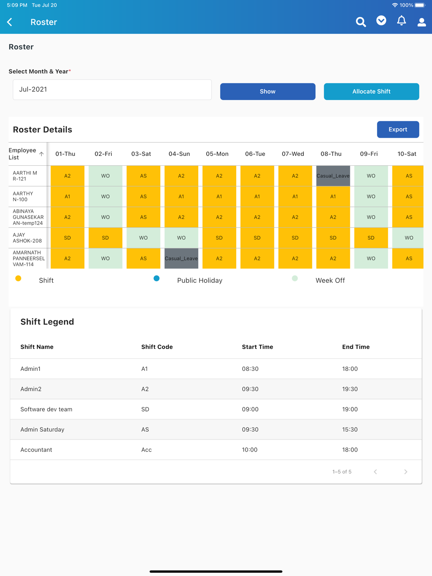Click the Show button
This screenshot has width=432, height=576.
268,92
